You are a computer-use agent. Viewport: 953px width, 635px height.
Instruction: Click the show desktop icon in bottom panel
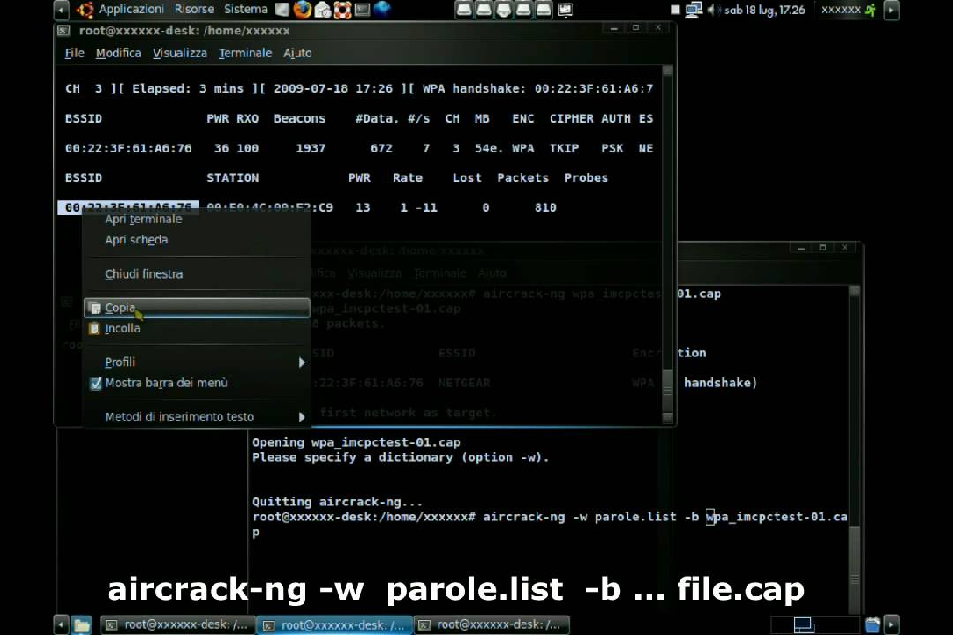(x=81, y=624)
